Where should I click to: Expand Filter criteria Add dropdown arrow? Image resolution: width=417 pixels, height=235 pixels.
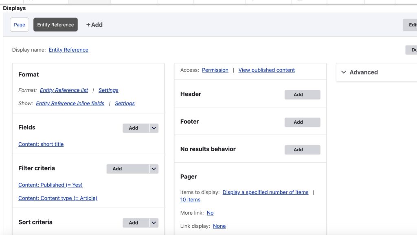(x=154, y=169)
